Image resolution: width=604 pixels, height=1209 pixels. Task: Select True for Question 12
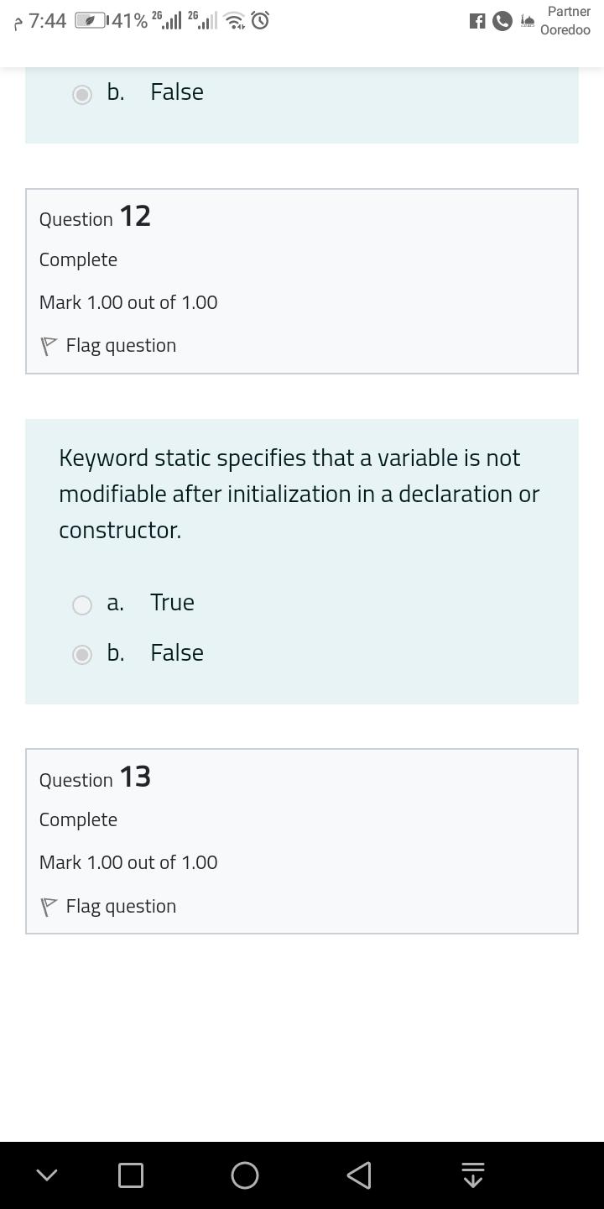[x=82, y=604]
